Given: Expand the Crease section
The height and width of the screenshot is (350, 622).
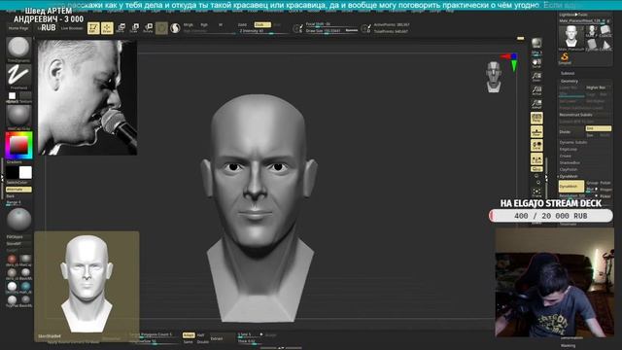Looking at the screenshot, I should pyautogui.click(x=566, y=156).
